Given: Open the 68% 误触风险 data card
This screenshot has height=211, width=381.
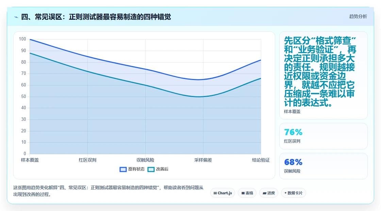Looking at the screenshot, I should (324, 166).
